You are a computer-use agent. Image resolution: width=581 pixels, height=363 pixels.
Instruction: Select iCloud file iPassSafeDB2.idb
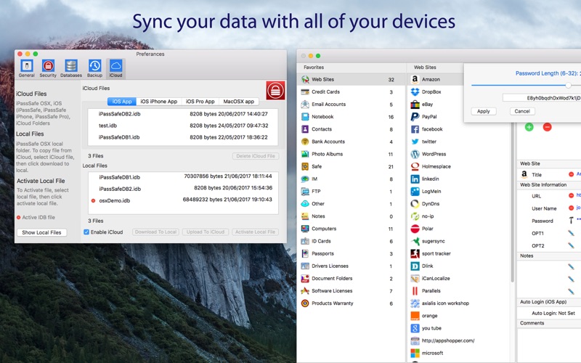(x=183, y=114)
